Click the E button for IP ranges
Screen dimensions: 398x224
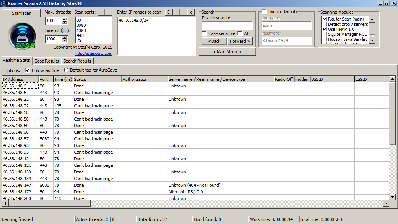click(169, 12)
